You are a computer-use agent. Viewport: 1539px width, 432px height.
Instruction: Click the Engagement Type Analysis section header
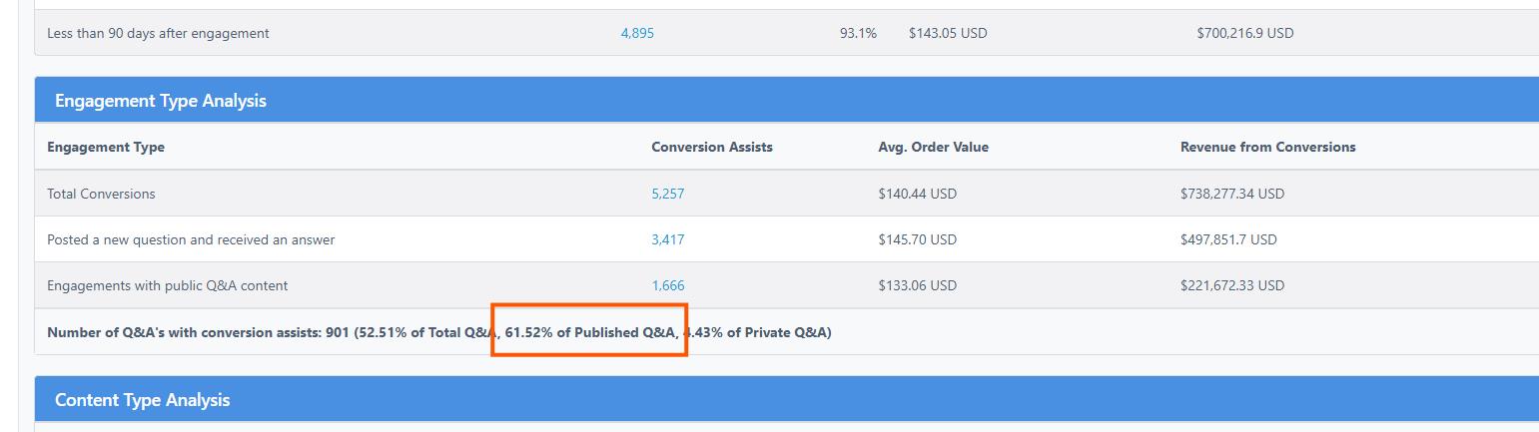point(161,101)
